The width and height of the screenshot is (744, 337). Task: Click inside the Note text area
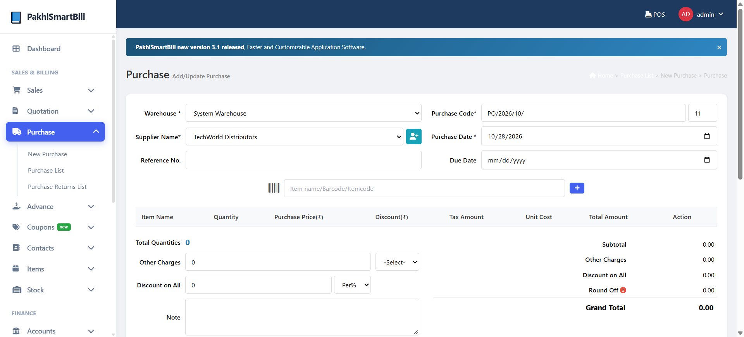[x=302, y=317]
